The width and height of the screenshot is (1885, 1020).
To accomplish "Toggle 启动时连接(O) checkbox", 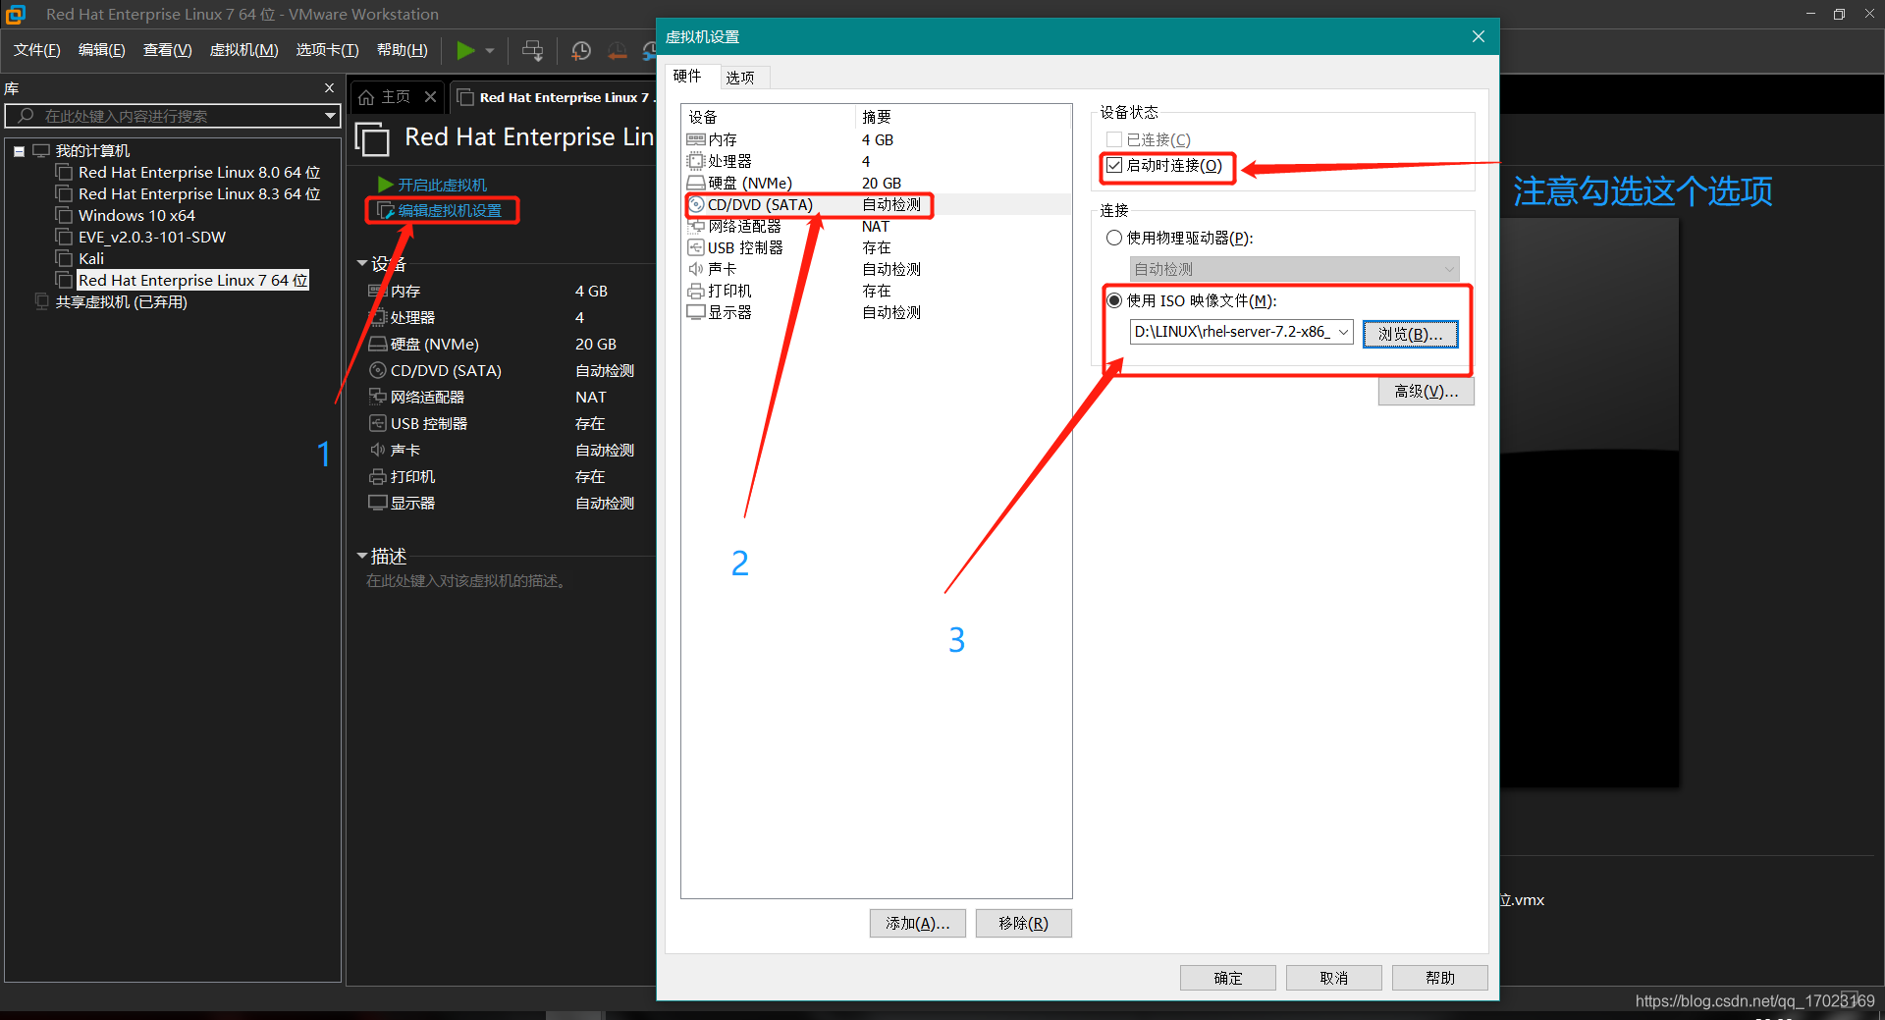I will pyautogui.click(x=1114, y=165).
